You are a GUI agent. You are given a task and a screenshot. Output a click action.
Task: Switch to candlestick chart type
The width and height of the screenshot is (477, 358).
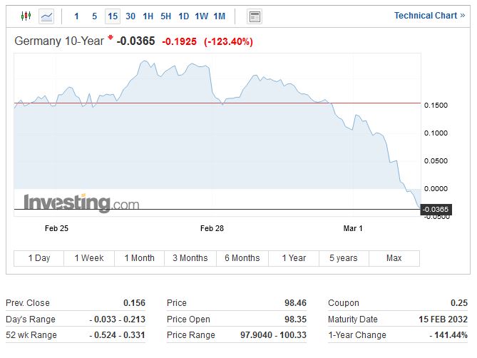(x=26, y=16)
